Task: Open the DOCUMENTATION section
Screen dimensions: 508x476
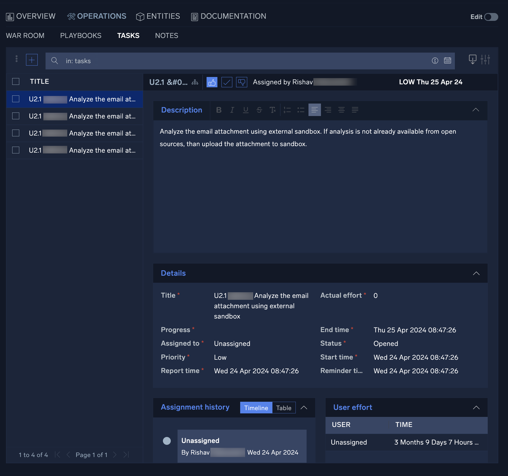Action: (x=228, y=16)
